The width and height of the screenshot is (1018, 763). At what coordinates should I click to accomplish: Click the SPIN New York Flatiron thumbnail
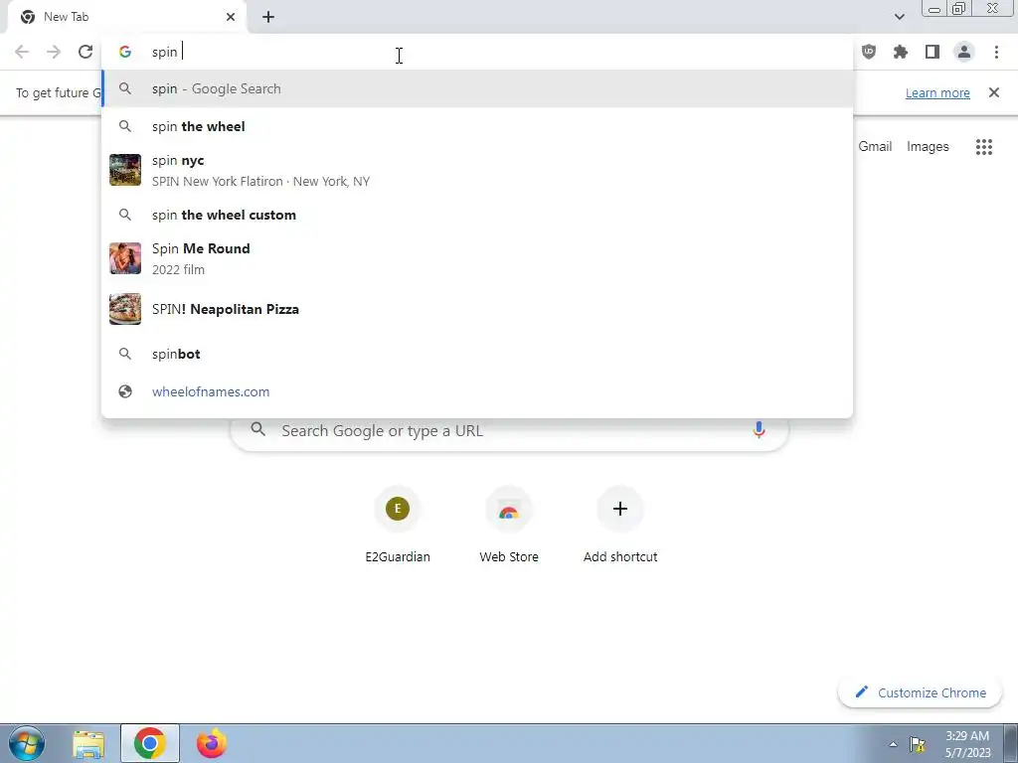pos(125,170)
